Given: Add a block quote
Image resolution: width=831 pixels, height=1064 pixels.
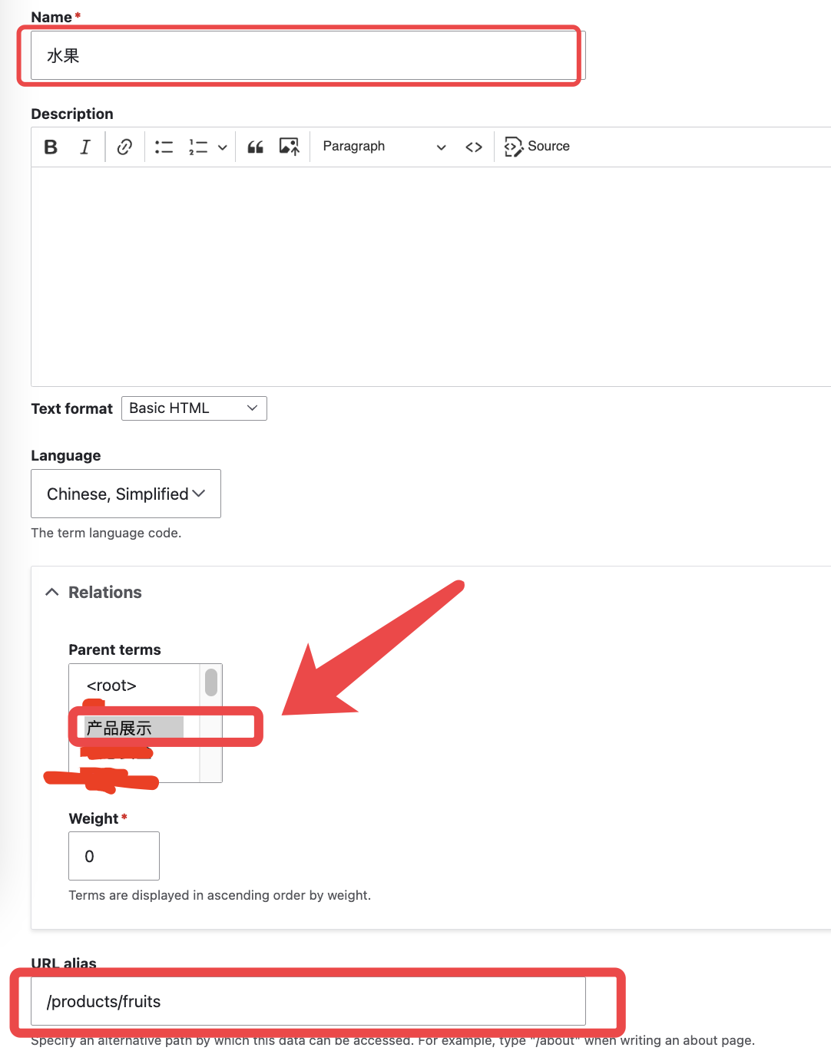Looking at the screenshot, I should tap(256, 147).
